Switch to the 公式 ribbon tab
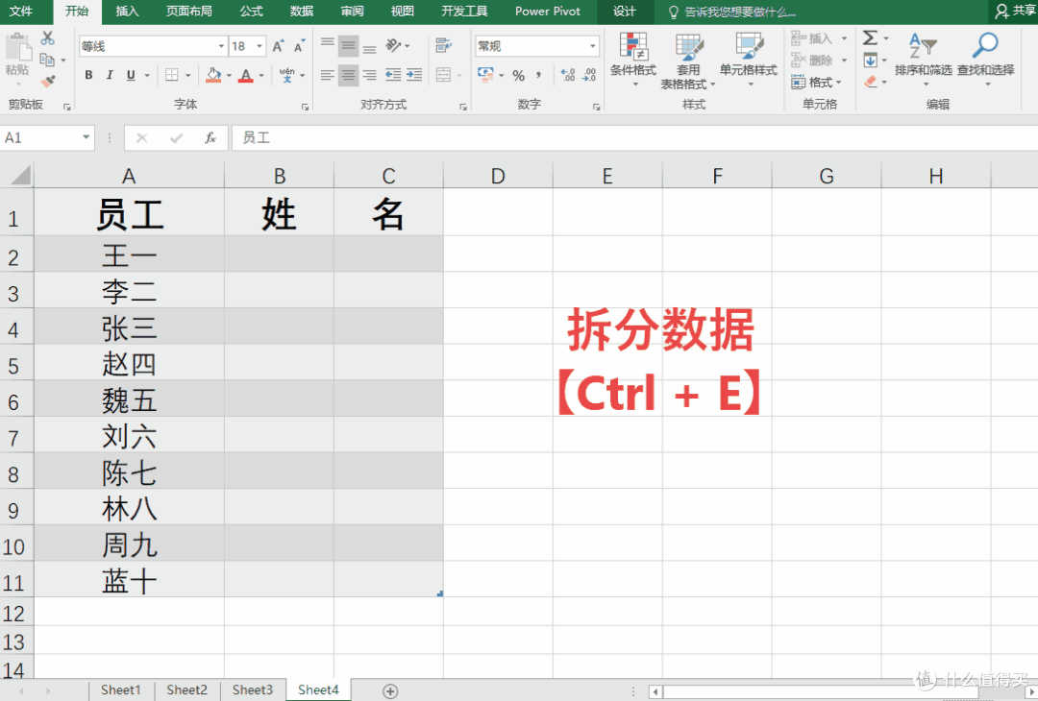The image size is (1038, 701). 252,12
